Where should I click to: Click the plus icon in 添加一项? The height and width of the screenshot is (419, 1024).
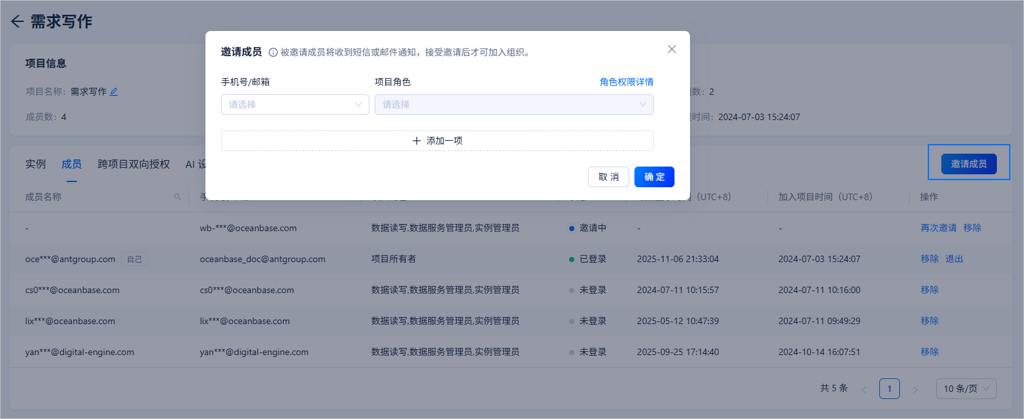coord(417,141)
